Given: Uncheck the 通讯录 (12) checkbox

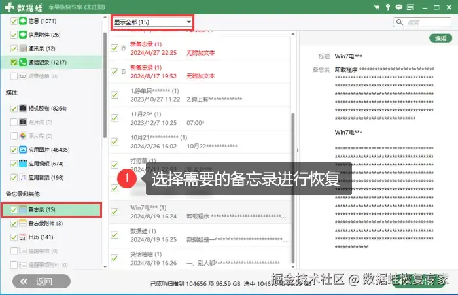Looking at the screenshot, I should point(14,48).
